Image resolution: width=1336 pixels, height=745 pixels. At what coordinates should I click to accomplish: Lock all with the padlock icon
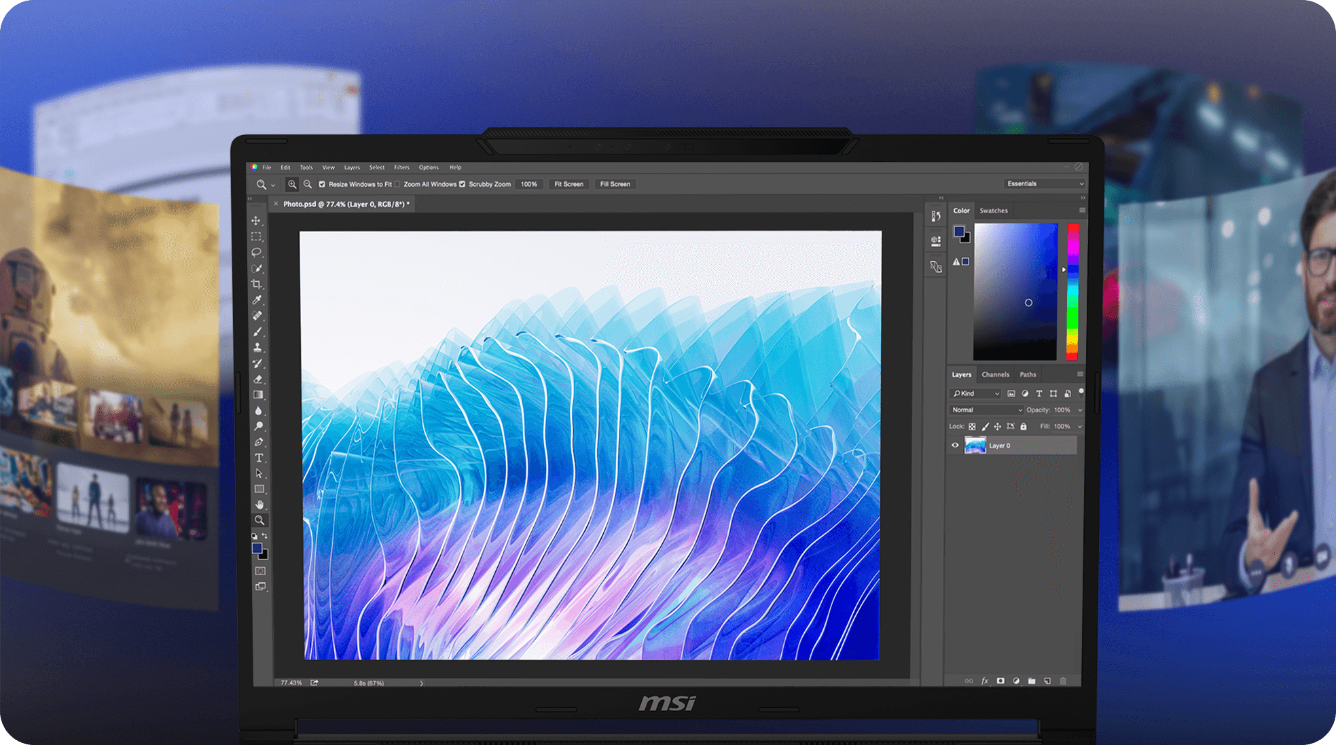pos(1024,426)
